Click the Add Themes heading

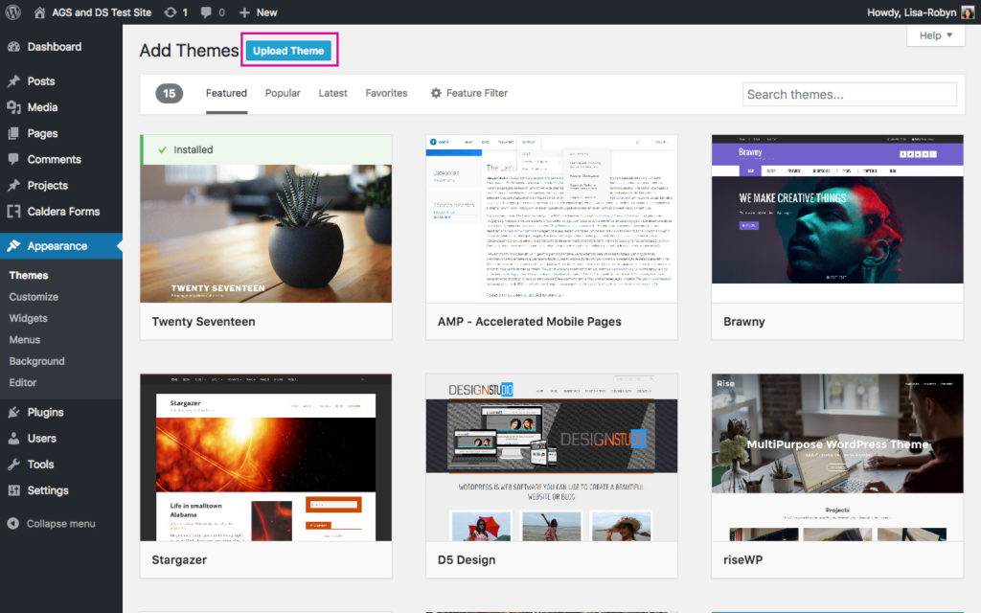point(189,51)
